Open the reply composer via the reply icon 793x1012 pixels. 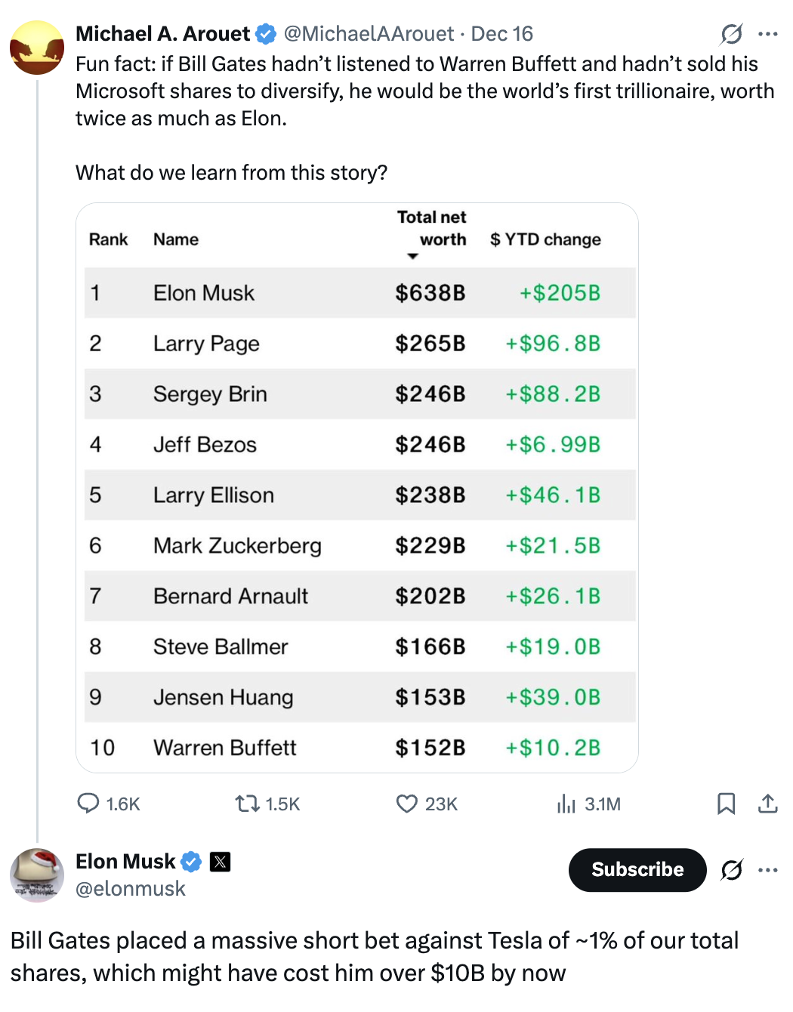click(x=88, y=804)
